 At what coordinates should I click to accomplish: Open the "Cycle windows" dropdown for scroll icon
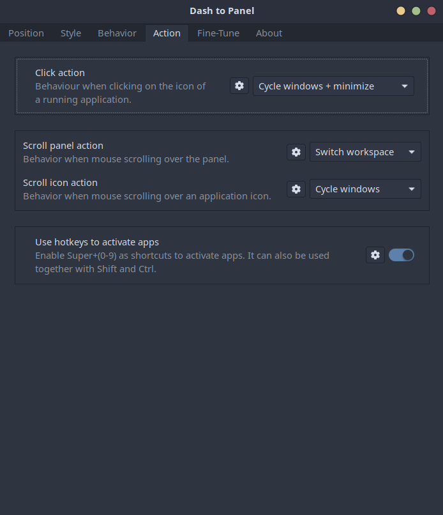(365, 189)
